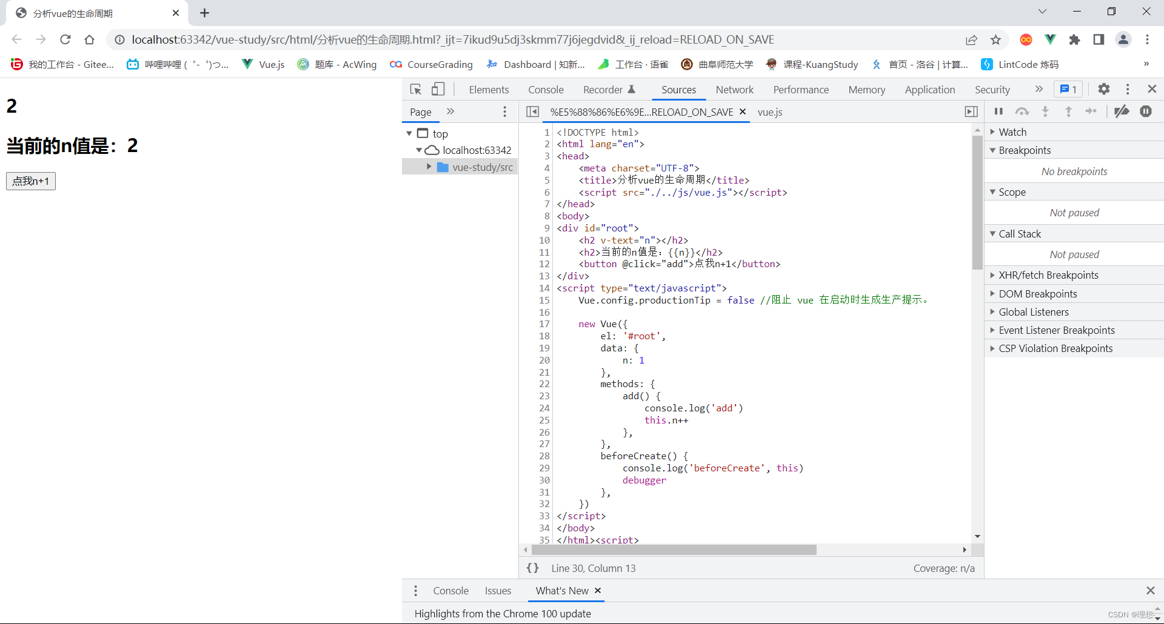This screenshot has height=624, width=1164.
Task: Open Vue.js bookmark
Action: tap(263, 64)
